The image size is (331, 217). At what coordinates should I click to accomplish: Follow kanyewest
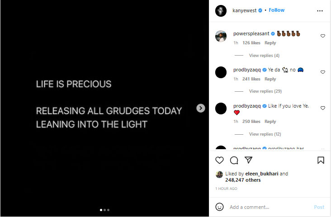(x=277, y=10)
